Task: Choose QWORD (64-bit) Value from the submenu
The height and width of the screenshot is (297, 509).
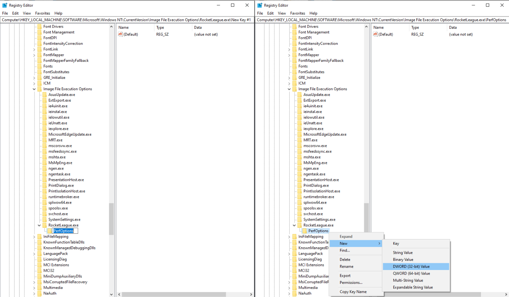Action: [x=416, y=274]
